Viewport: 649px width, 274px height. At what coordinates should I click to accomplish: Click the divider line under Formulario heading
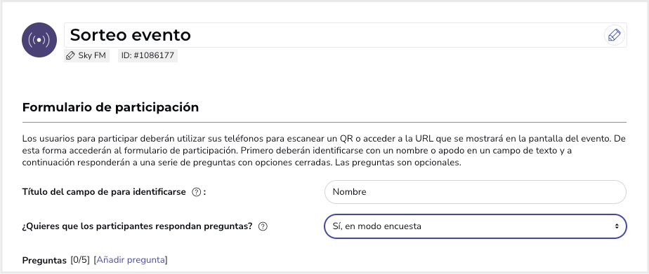coord(324,122)
